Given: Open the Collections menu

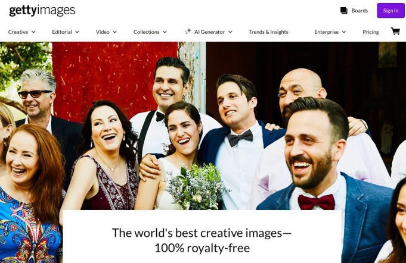Looking at the screenshot, I should click(x=146, y=32).
